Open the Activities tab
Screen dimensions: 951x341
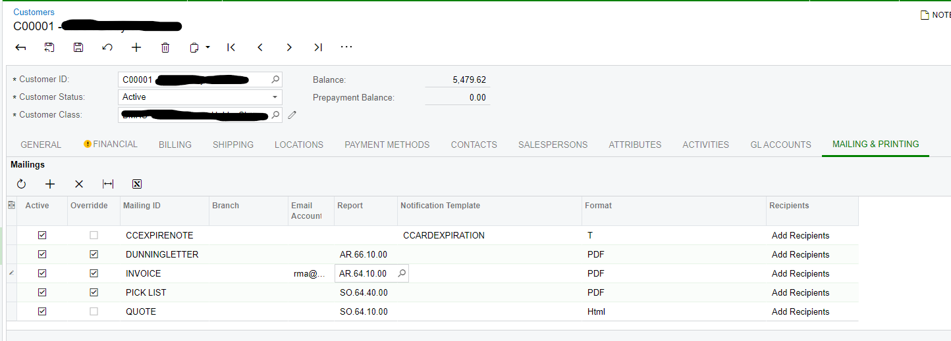point(706,145)
